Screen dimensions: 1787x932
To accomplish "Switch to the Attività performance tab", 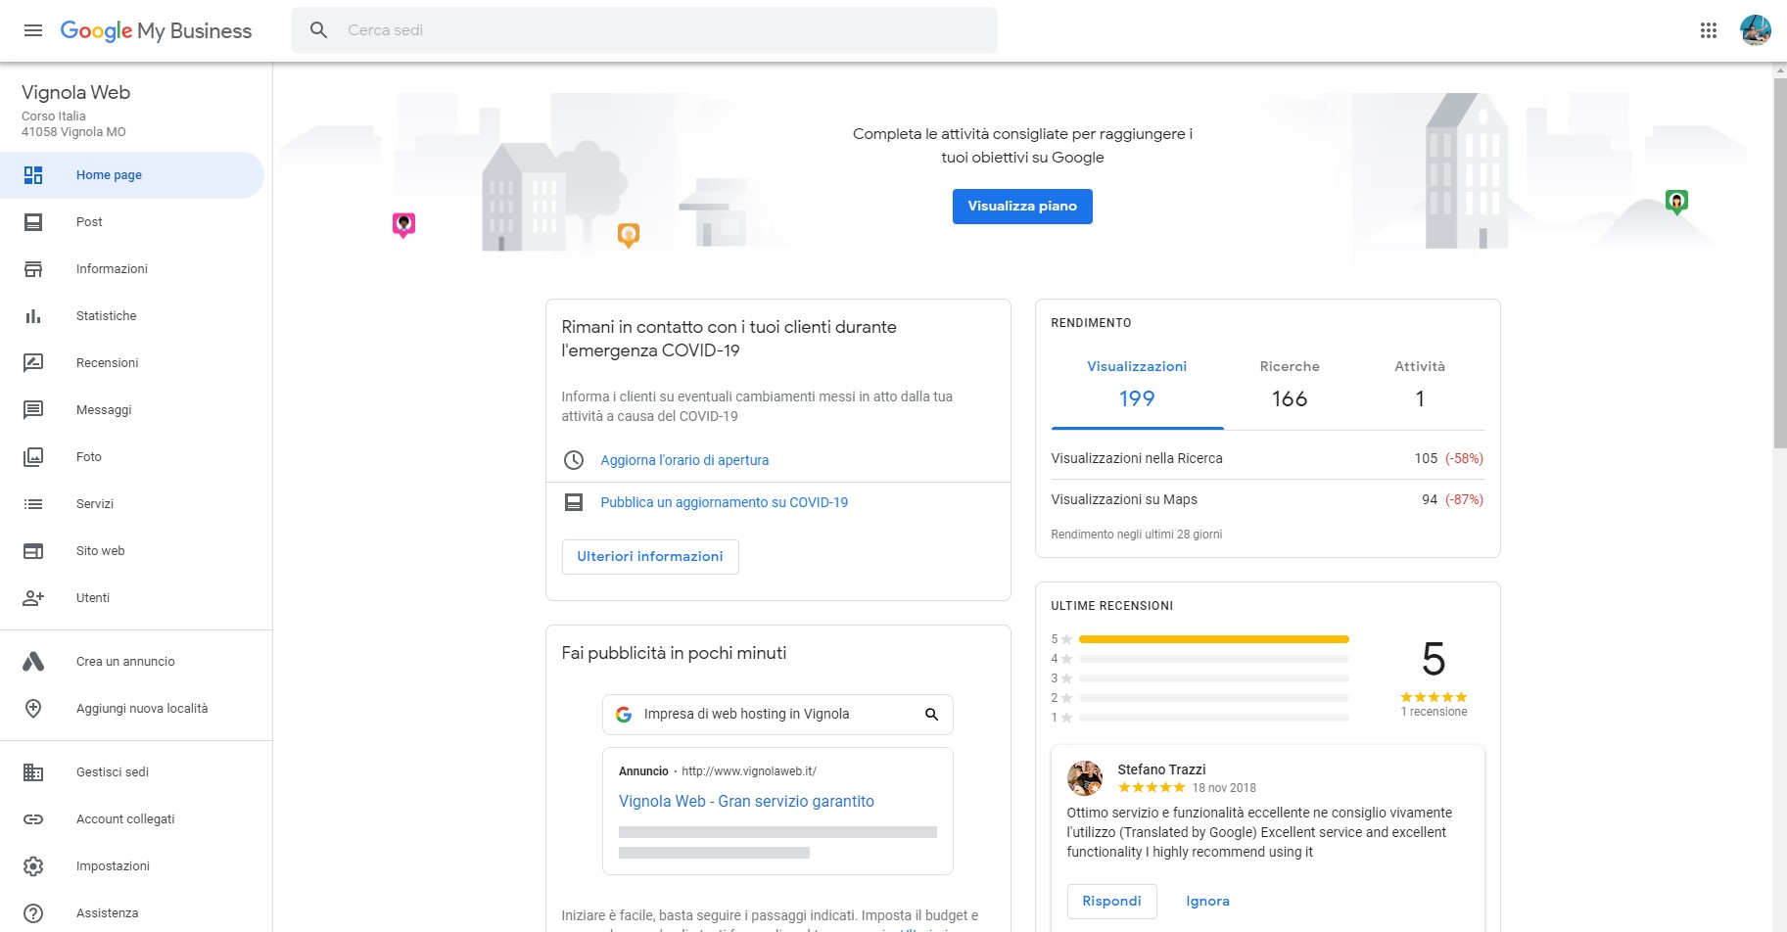I will 1419,385.
